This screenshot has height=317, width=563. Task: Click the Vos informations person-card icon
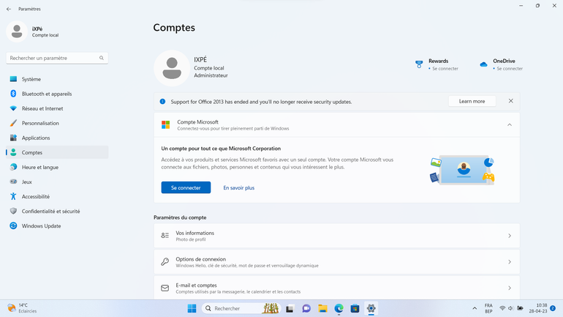tap(165, 236)
